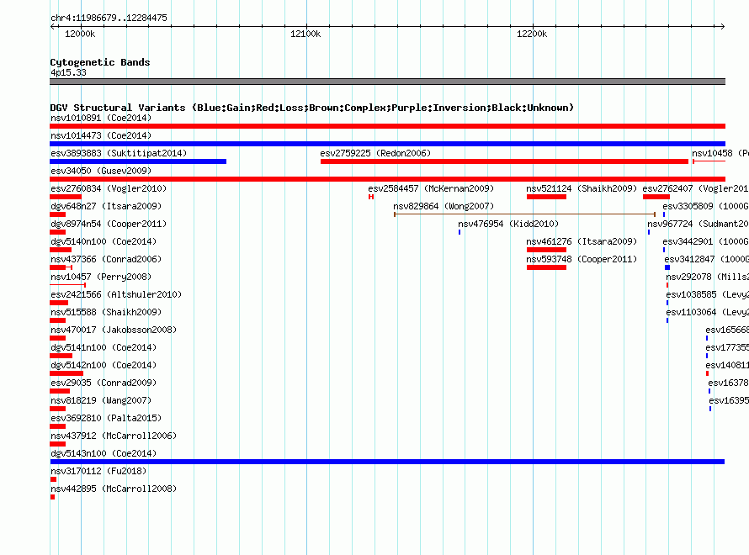
Task: Click nsv593748 (Cooper2011) variant label
Action: tap(582, 259)
